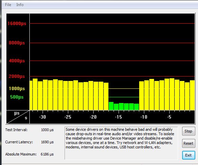The image size is (198, 165).
Task: Click the Exit button
Action: (189, 155)
